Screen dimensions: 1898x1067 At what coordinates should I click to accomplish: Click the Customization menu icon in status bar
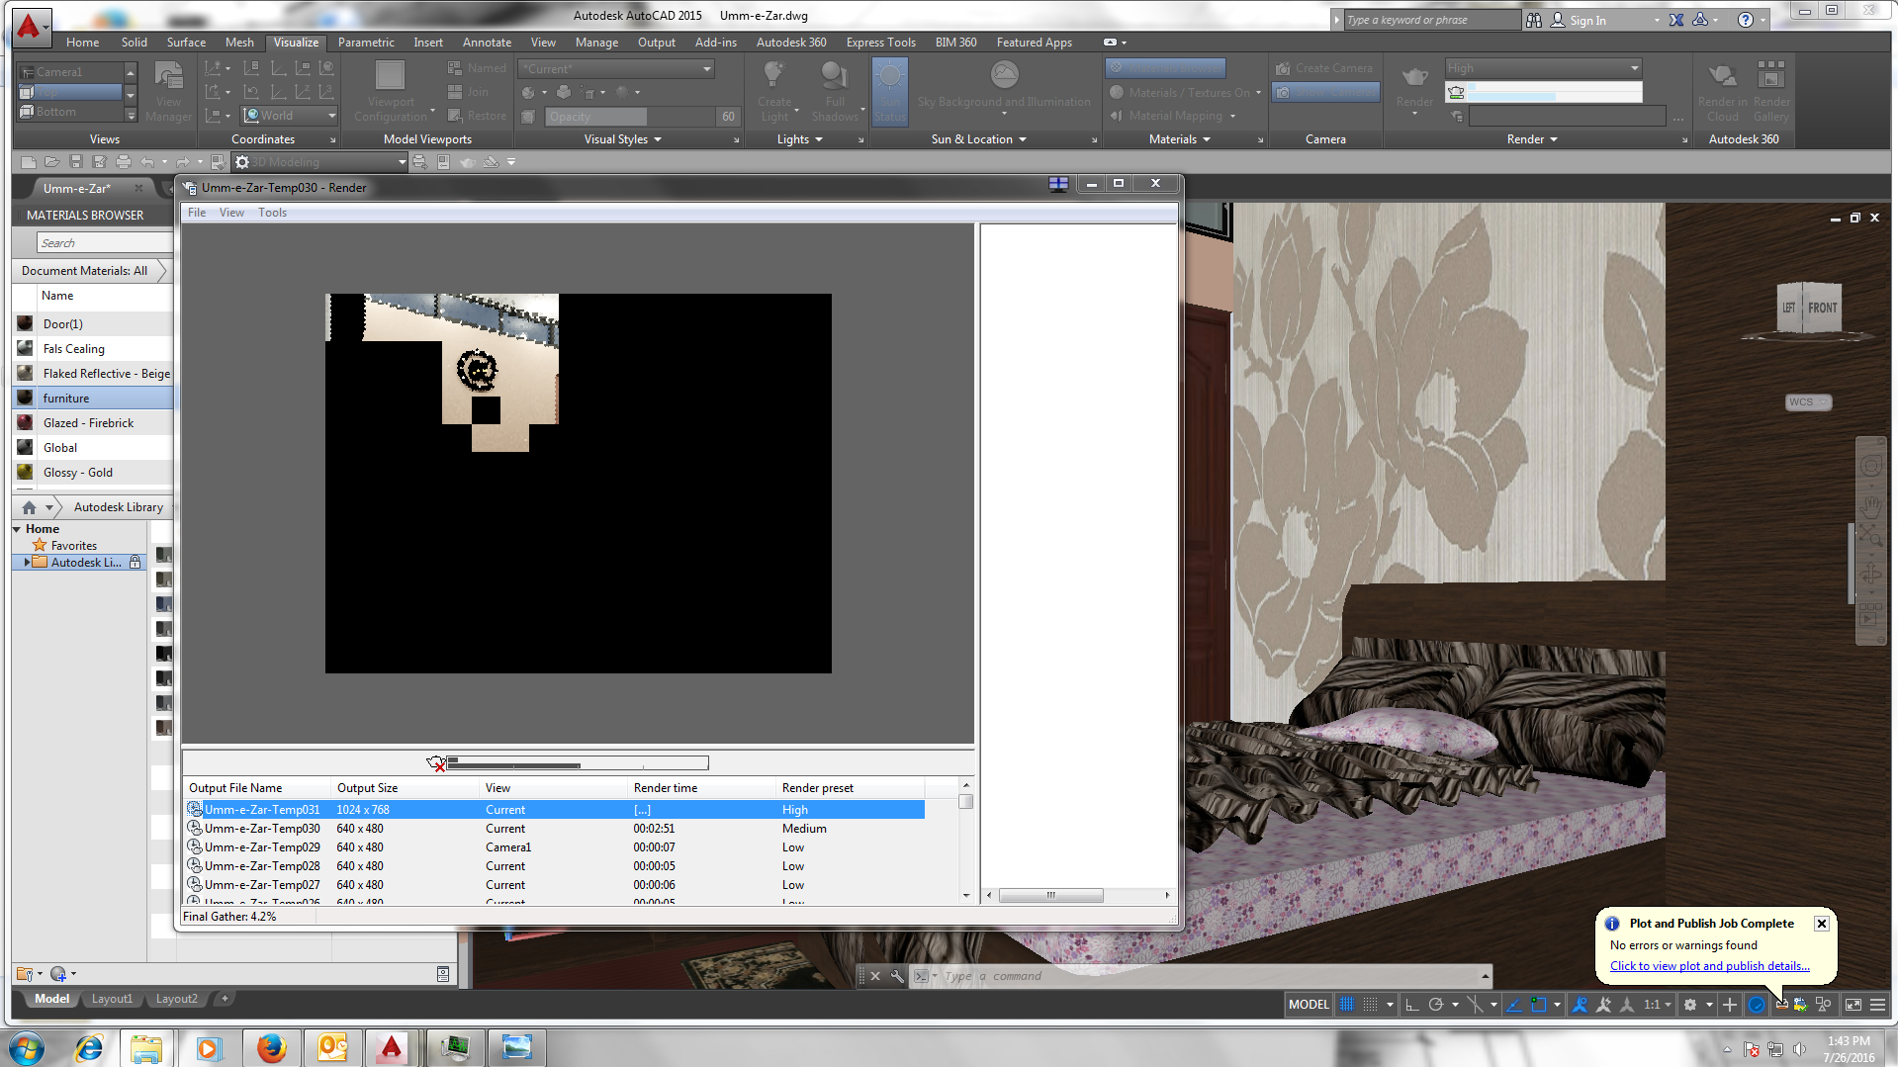point(1877,1005)
